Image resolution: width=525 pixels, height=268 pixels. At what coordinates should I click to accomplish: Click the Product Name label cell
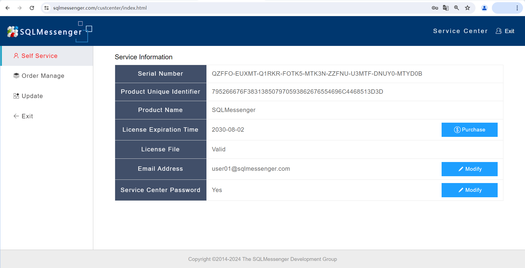tap(161, 110)
